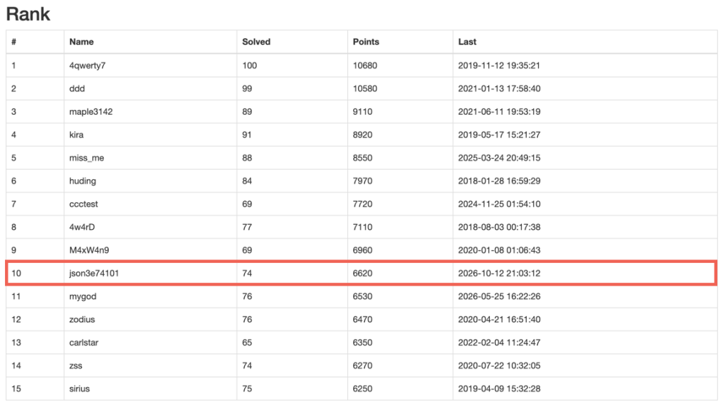Click the date 2020-04-21 16:51:40
Screen dimensions: 723x404
[x=499, y=319]
